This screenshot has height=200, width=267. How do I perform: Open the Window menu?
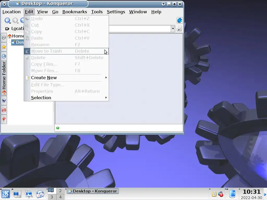coord(138,12)
